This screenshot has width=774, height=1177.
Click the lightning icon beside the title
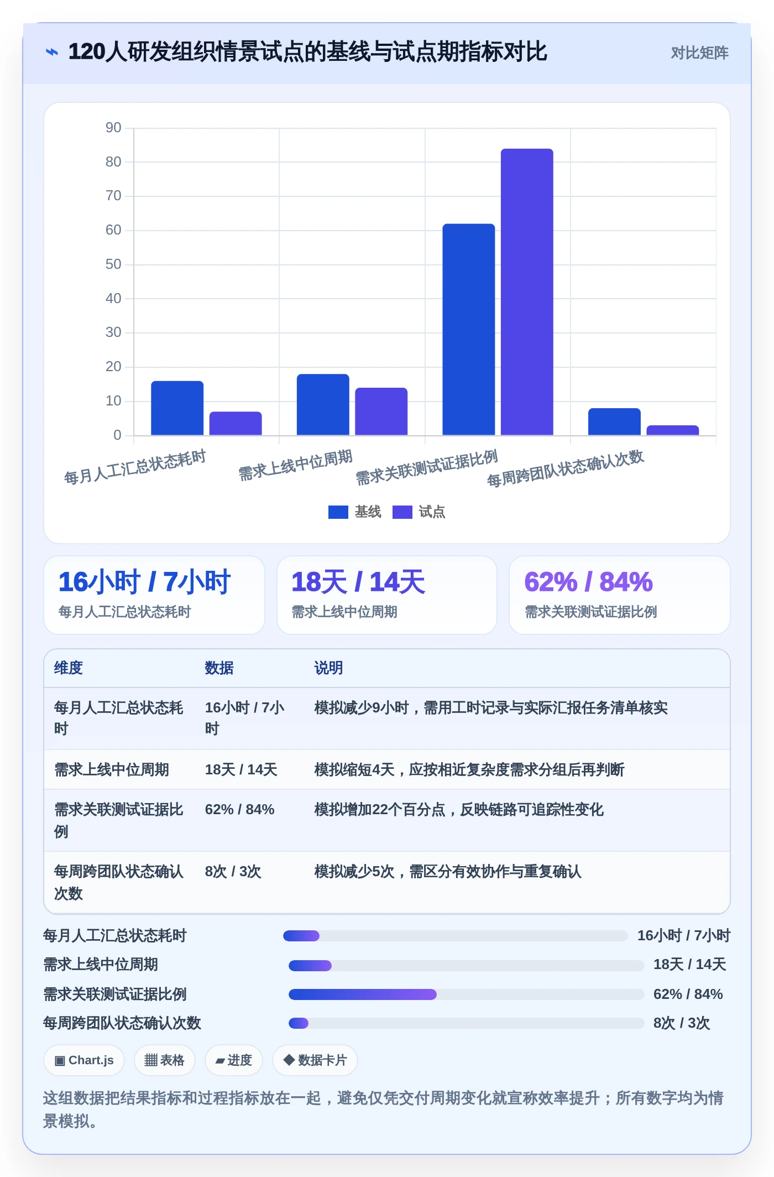(51, 52)
